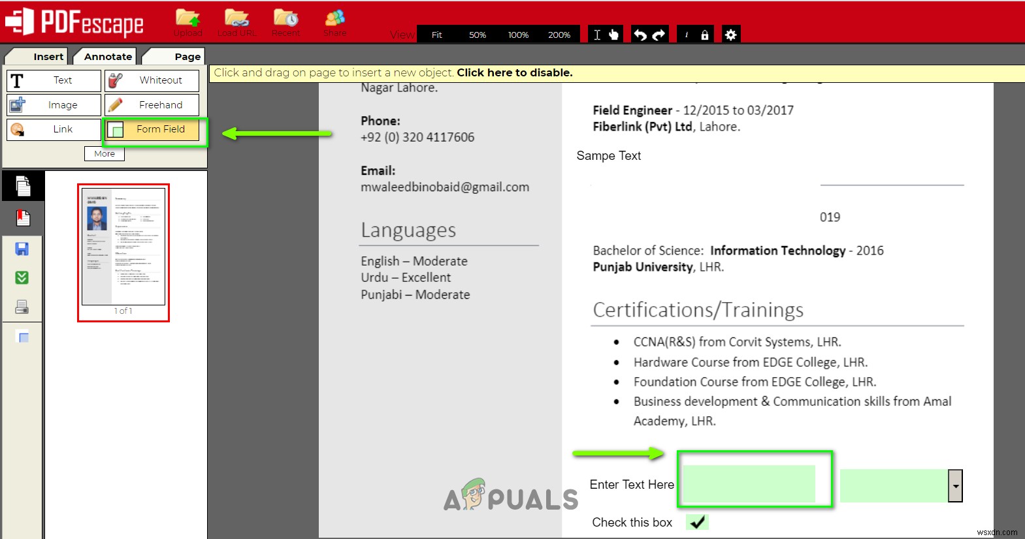1025x539 pixels.
Task: Click the padlock security icon
Action: [x=704, y=35]
